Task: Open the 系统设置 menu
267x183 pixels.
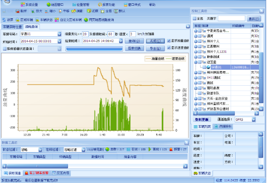Action: coord(29,5)
